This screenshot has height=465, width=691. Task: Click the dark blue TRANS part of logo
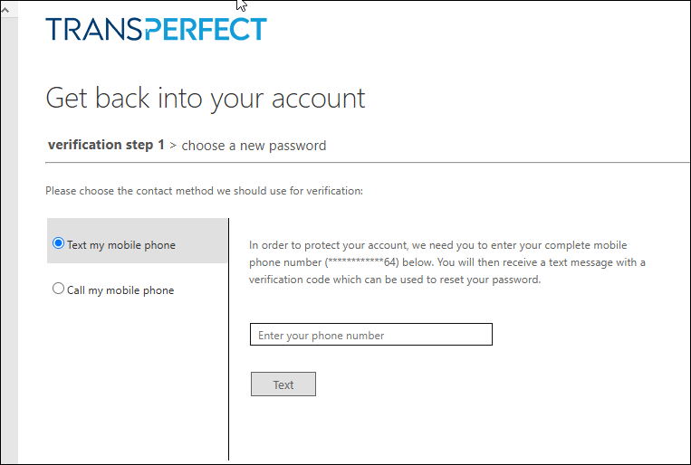tap(93, 29)
